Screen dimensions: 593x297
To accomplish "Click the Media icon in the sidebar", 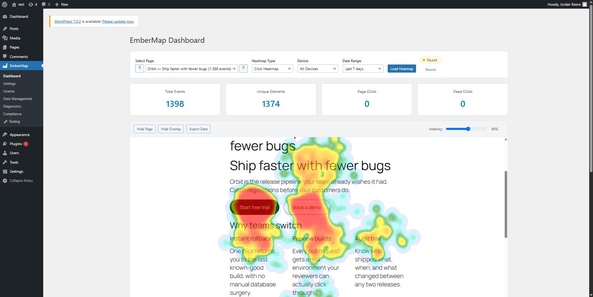I will (5, 38).
